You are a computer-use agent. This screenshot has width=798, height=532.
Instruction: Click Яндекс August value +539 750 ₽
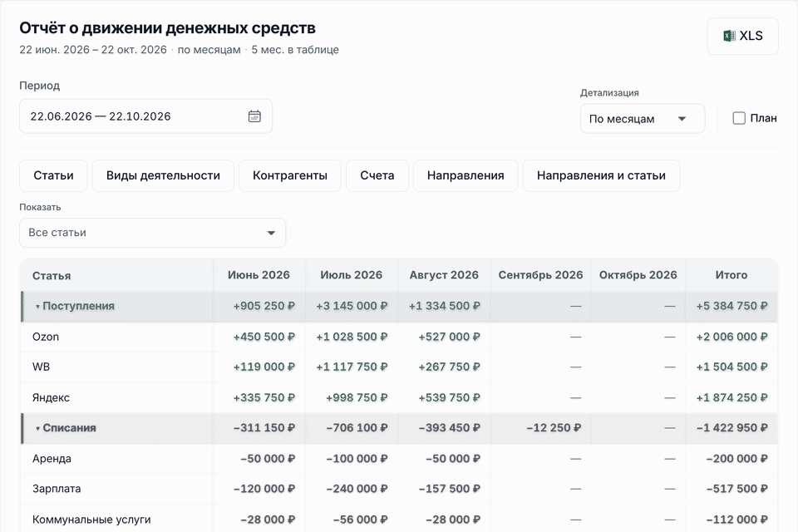pyautogui.click(x=450, y=397)
